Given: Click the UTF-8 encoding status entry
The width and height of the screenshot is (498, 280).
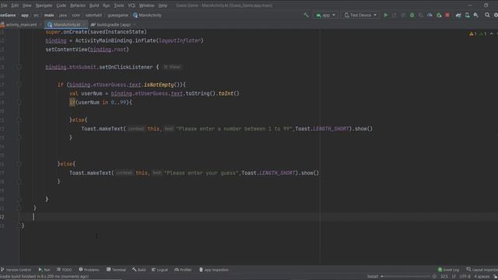Looking at the screenshot, I should click(465, 277).
